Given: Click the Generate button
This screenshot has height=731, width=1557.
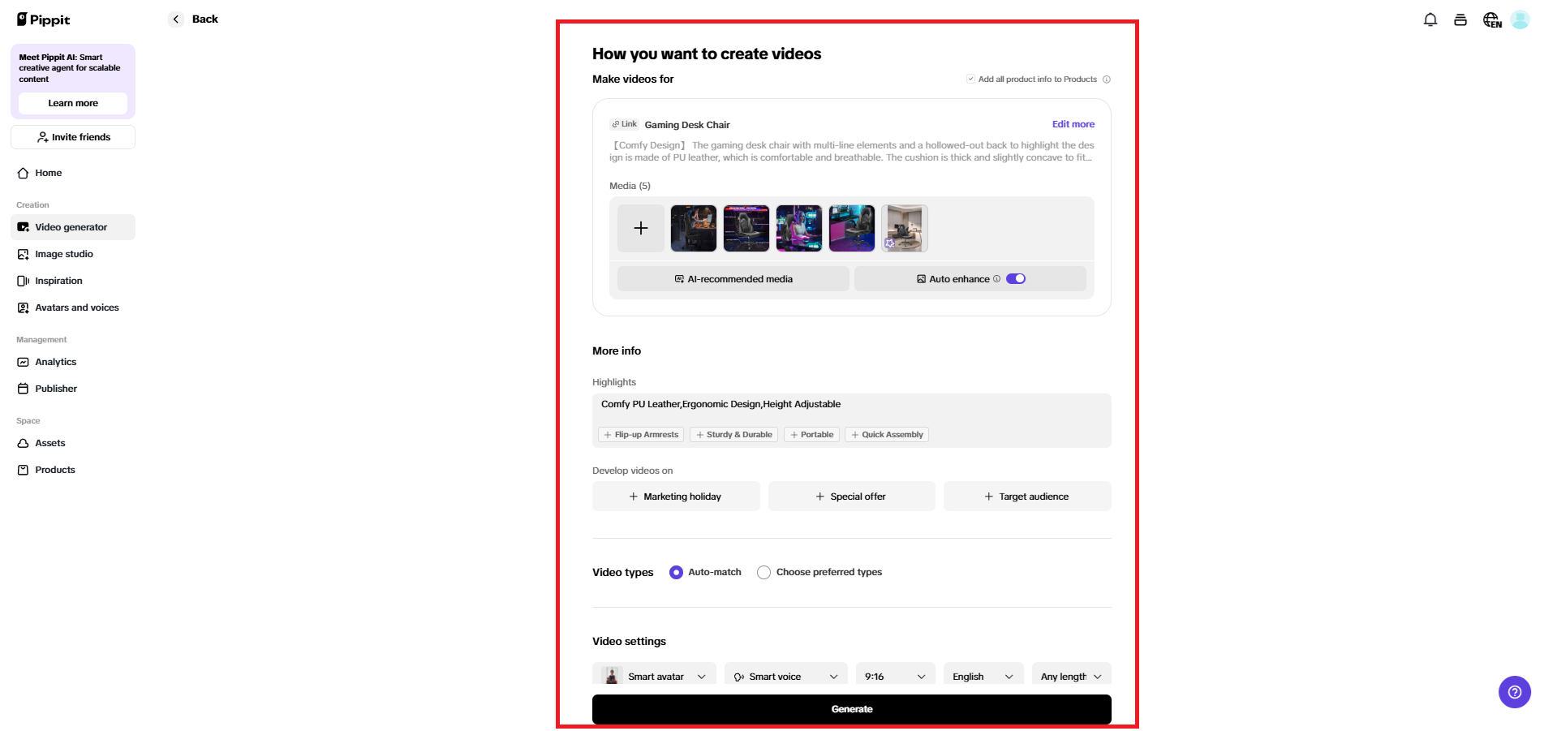Looking at the screenshot, I should coord(851,709).
